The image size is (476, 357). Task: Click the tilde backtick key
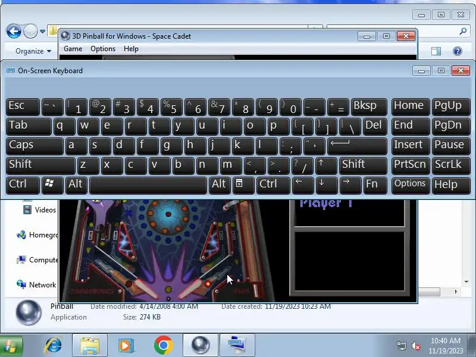coord(52,107)
